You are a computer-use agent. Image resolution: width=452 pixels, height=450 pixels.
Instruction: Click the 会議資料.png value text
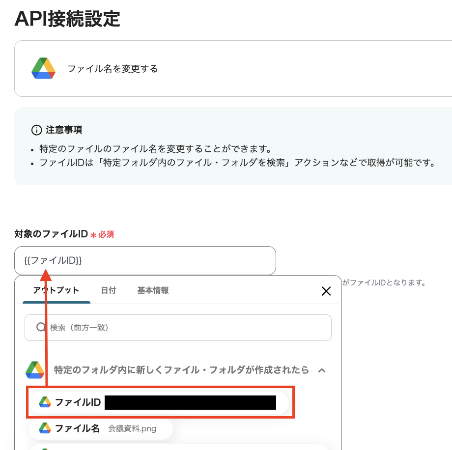tap(132, 429)
